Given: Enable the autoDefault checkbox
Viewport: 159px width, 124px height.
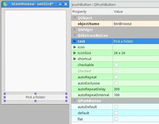Looking at the screenshot, I should pos(116,107).
